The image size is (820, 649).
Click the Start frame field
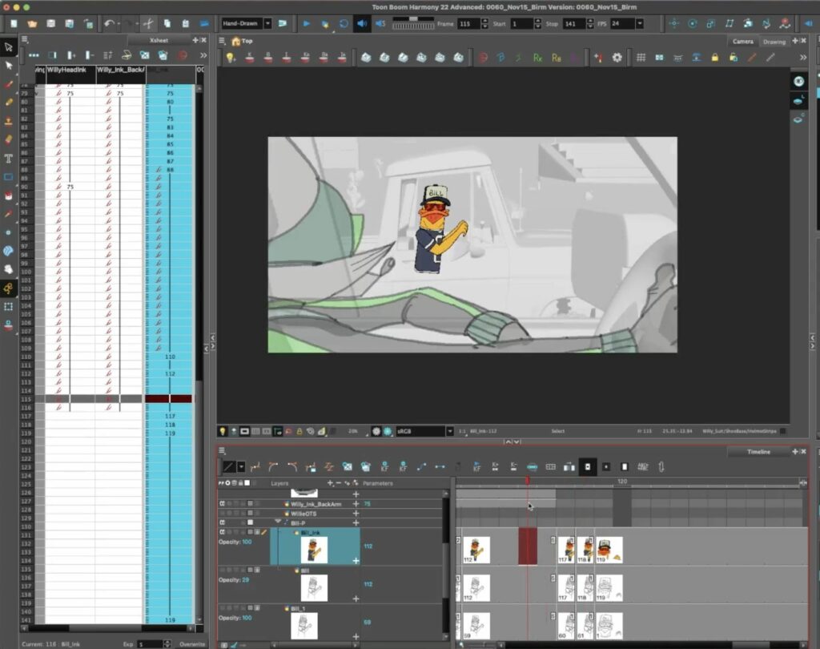(x=521, y=23)
